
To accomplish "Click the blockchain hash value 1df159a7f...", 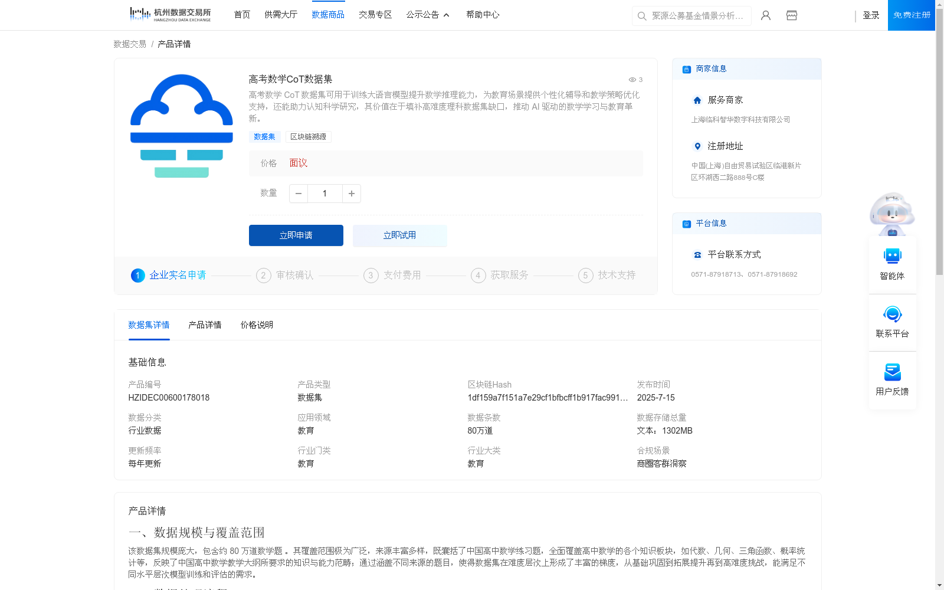I will coord(548,398).
